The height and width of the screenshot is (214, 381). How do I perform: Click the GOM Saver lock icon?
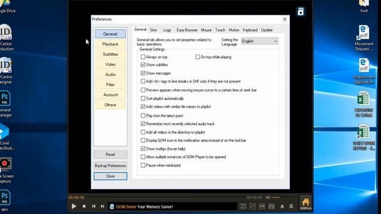pyautogui.click(x=112, y=206)
